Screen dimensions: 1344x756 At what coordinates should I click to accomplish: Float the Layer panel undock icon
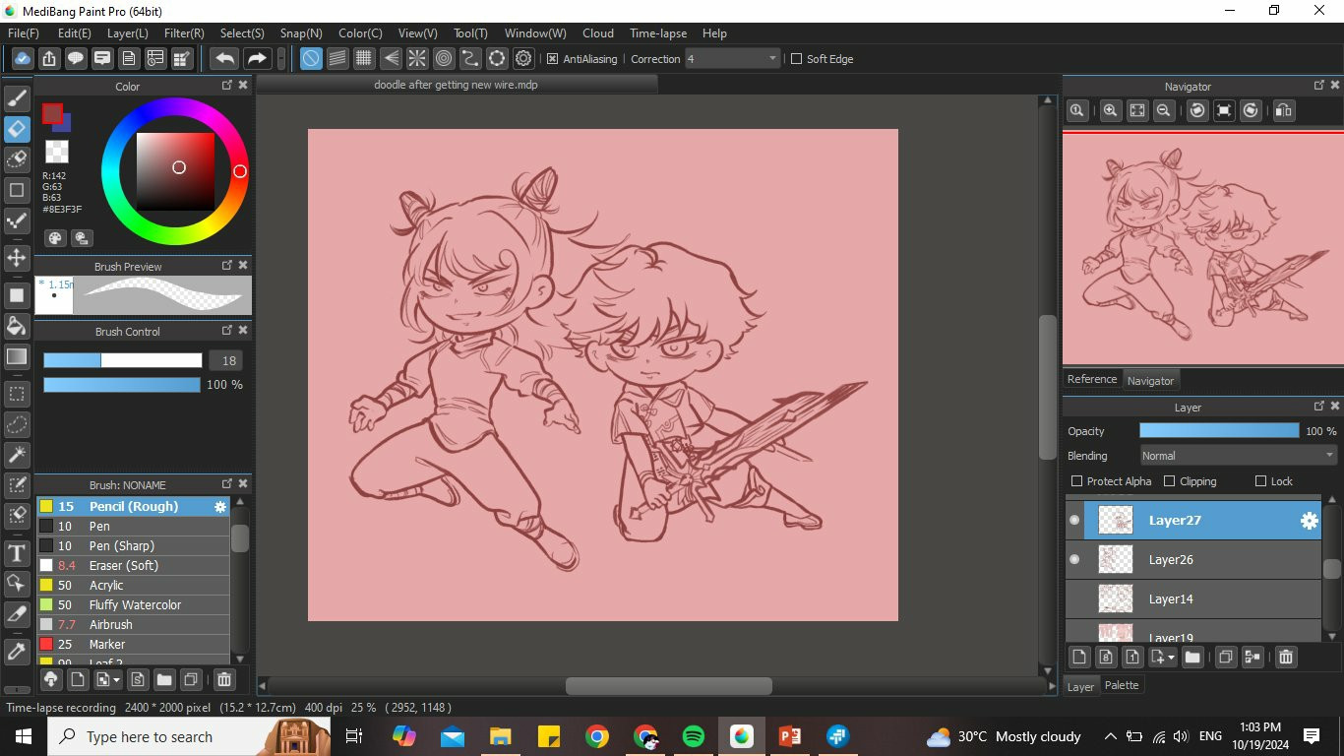tap(1319, 406)
